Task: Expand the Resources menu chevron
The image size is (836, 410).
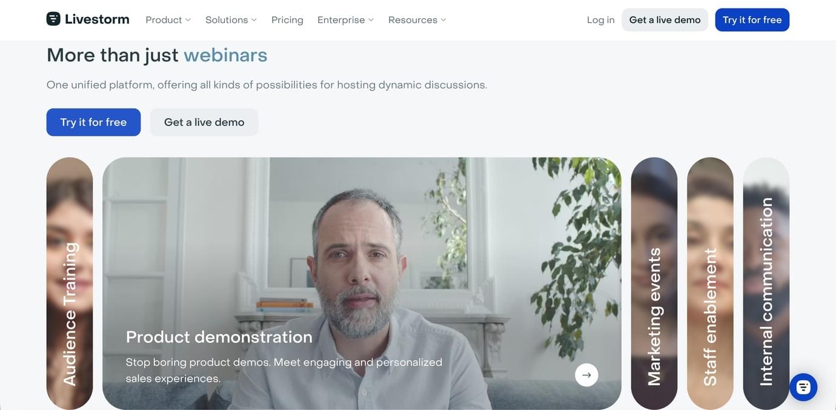Action: coord(443,20)
